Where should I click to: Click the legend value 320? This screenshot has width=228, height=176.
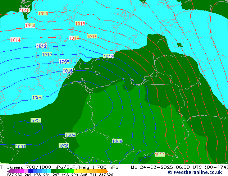click(110, 175)
